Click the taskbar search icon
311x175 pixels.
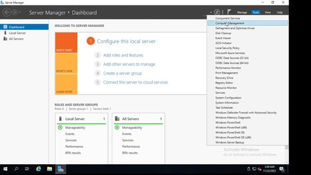tap(16, 169)
